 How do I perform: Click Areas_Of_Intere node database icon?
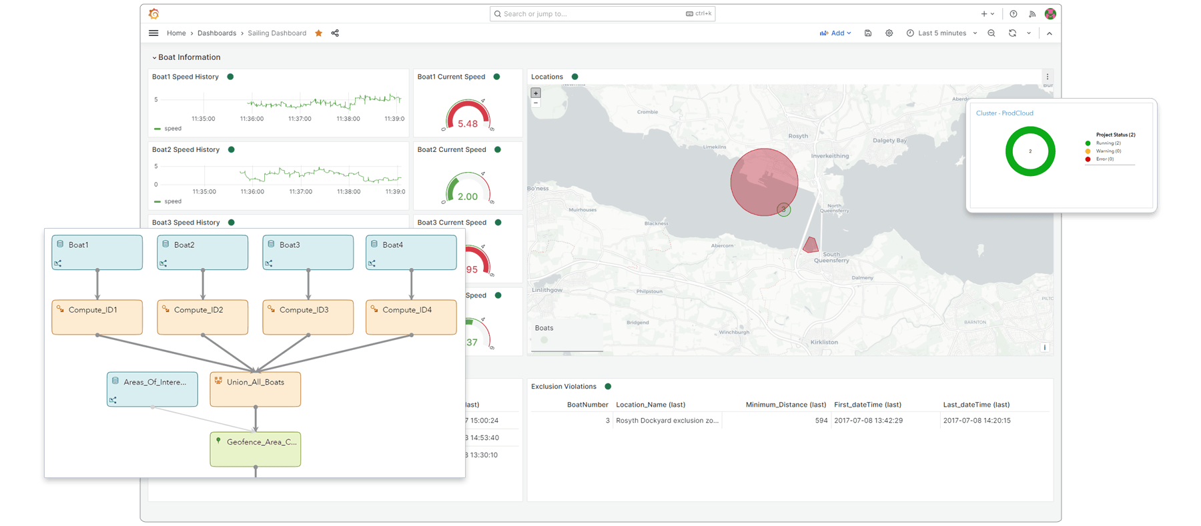115,381
